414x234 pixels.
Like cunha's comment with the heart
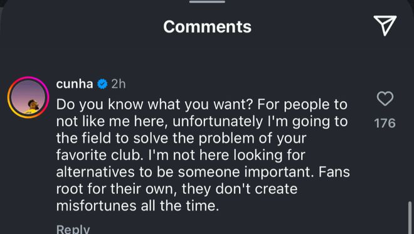pyautogui.click(x=385, y=98)
